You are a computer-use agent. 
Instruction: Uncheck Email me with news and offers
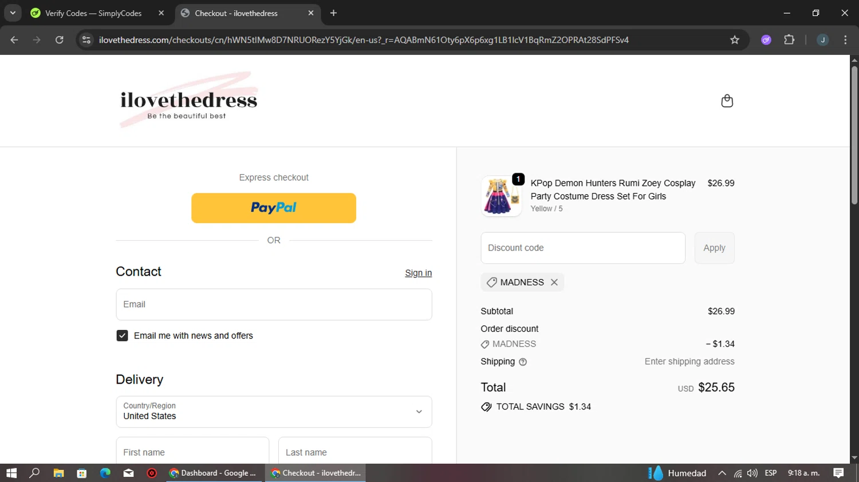click(122, 336)
